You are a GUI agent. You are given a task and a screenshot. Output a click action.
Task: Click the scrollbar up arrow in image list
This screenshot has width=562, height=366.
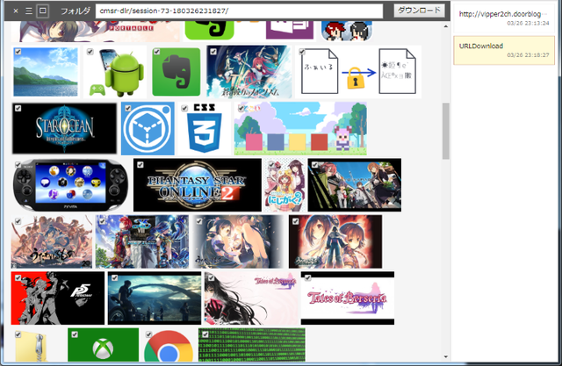coord(446,26)
